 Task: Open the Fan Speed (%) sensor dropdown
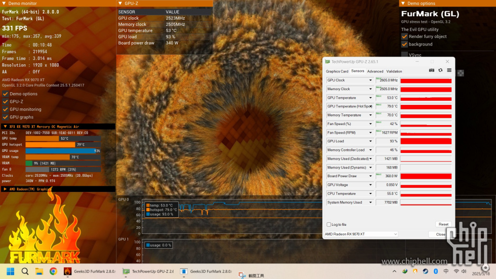pyautogui.click(x=370, y=124)
